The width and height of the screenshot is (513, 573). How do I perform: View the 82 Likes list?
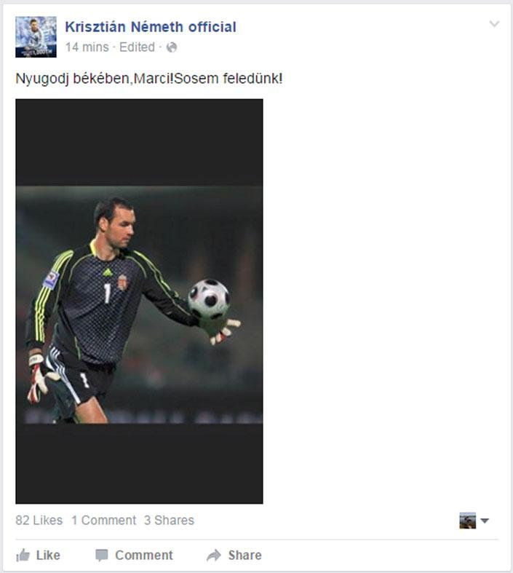click(39, 520)
